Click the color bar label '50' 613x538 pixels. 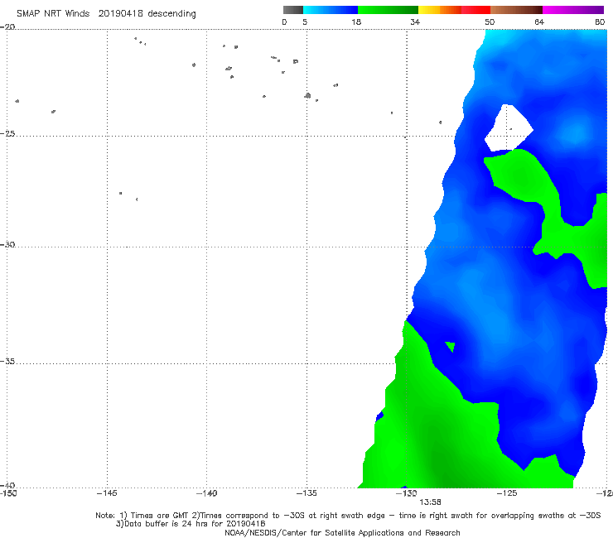coord(490,22)
